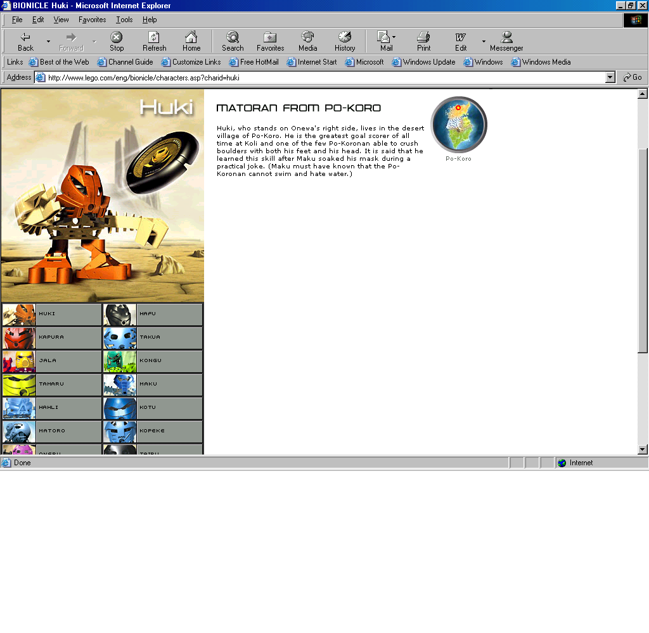The width and height of the screenshot is (649, 633).
Task: Select the Hafu character thumbnail
Action: pos(120,315)
